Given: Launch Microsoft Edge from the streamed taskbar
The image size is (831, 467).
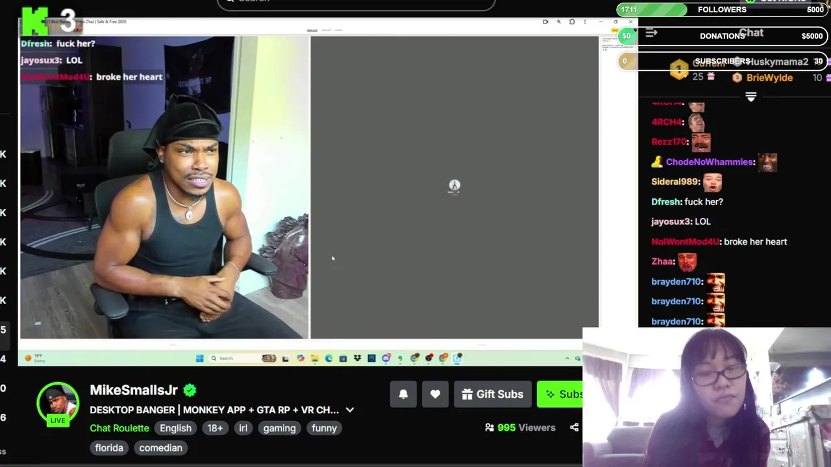Looking at the screenshot, I should pyautogui.click(x=329, y=358).
